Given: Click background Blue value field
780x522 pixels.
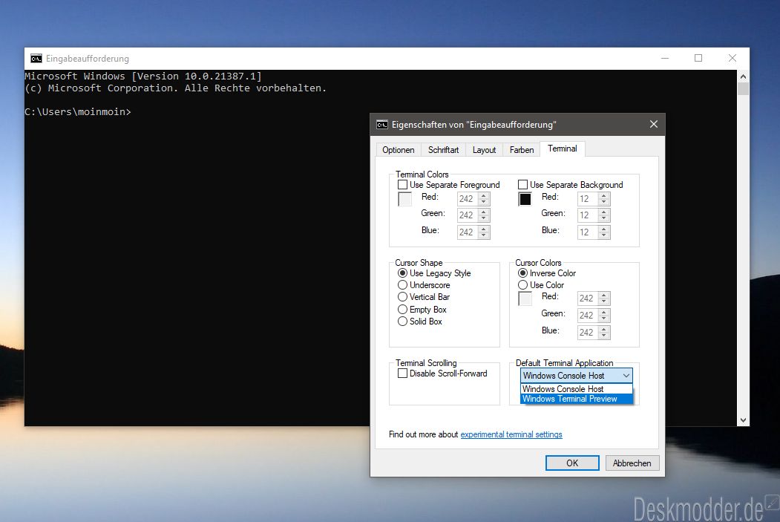Looking at the screenshot, I should pyautogui.click(x=588, y=232).
